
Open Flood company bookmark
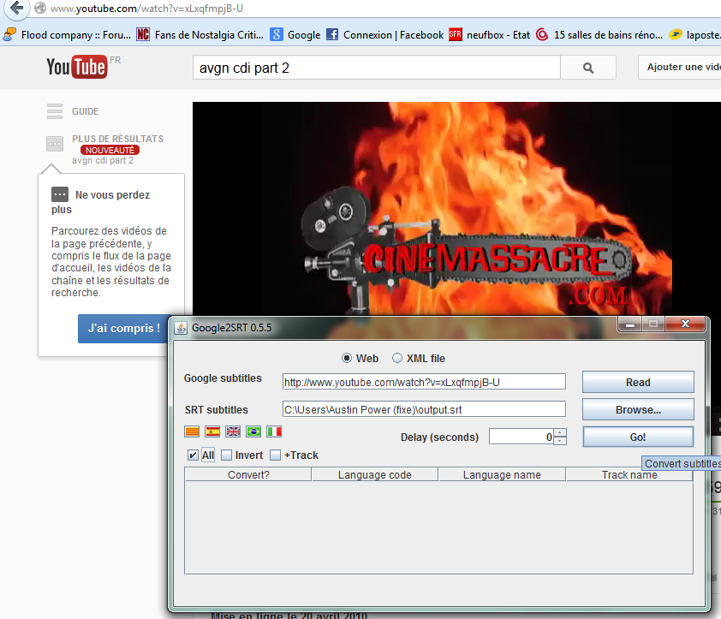point(67,35)
